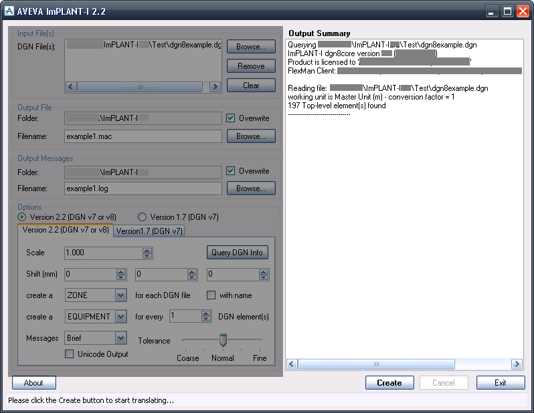Click the 'for every' DGN elements count field
The image size is (534, 413).
(185, 316)
